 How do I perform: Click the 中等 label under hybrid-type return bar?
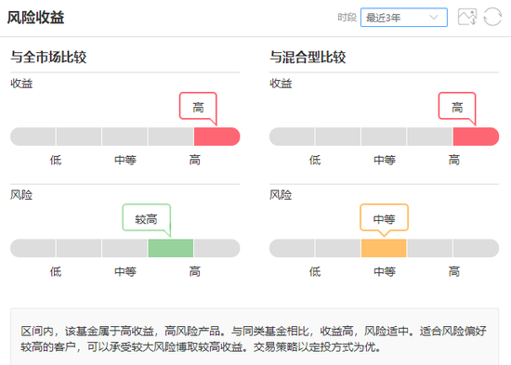385,160
